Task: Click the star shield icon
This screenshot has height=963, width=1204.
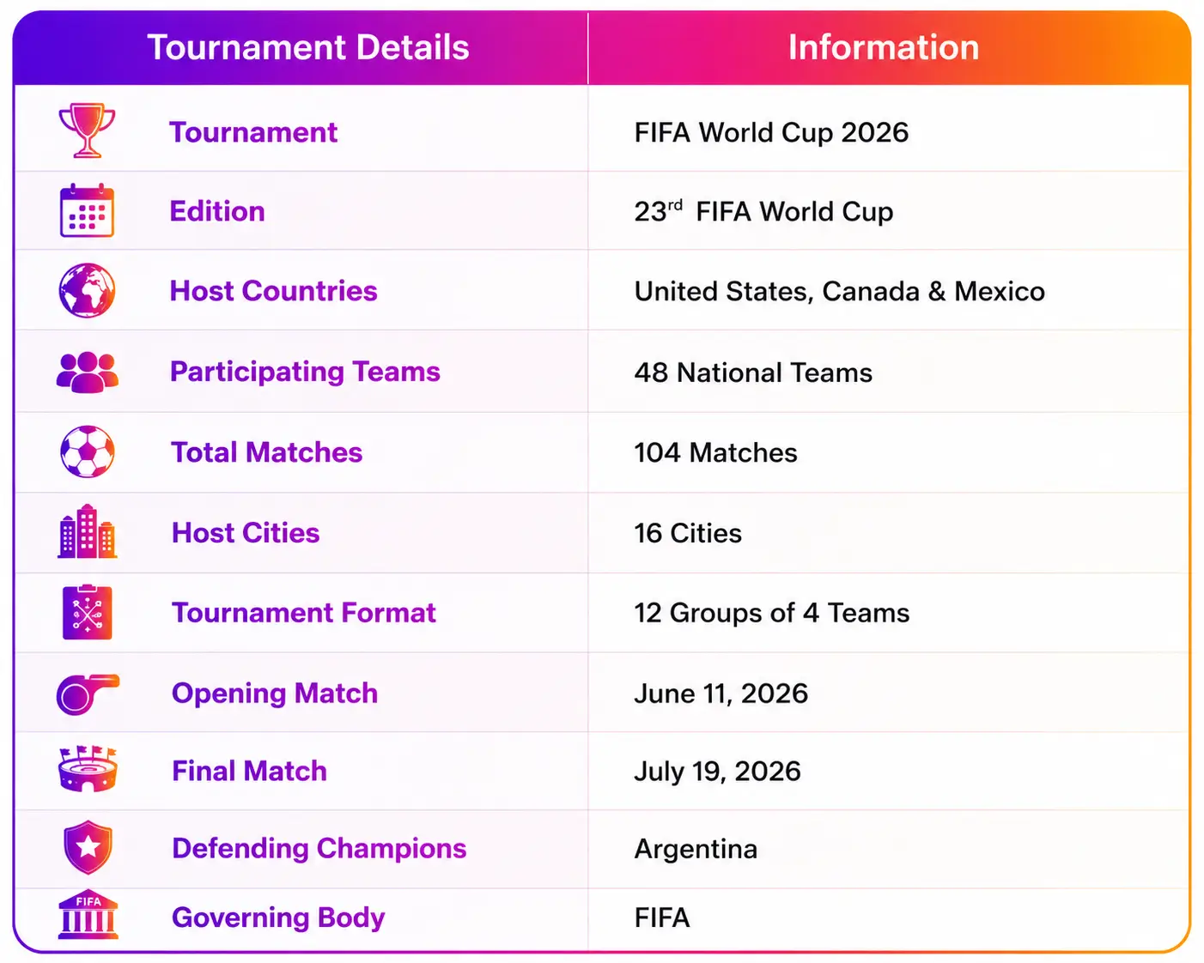Action: 88,847
